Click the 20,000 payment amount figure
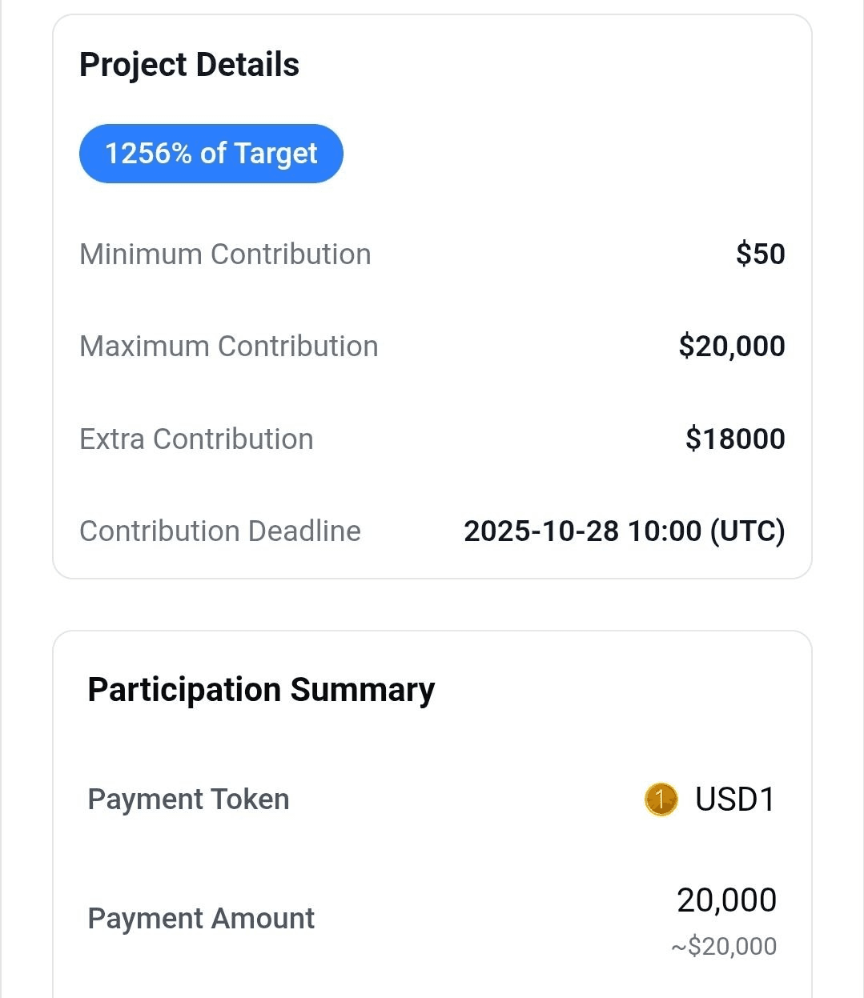The image size is (864, 998). tap(726, 900)
